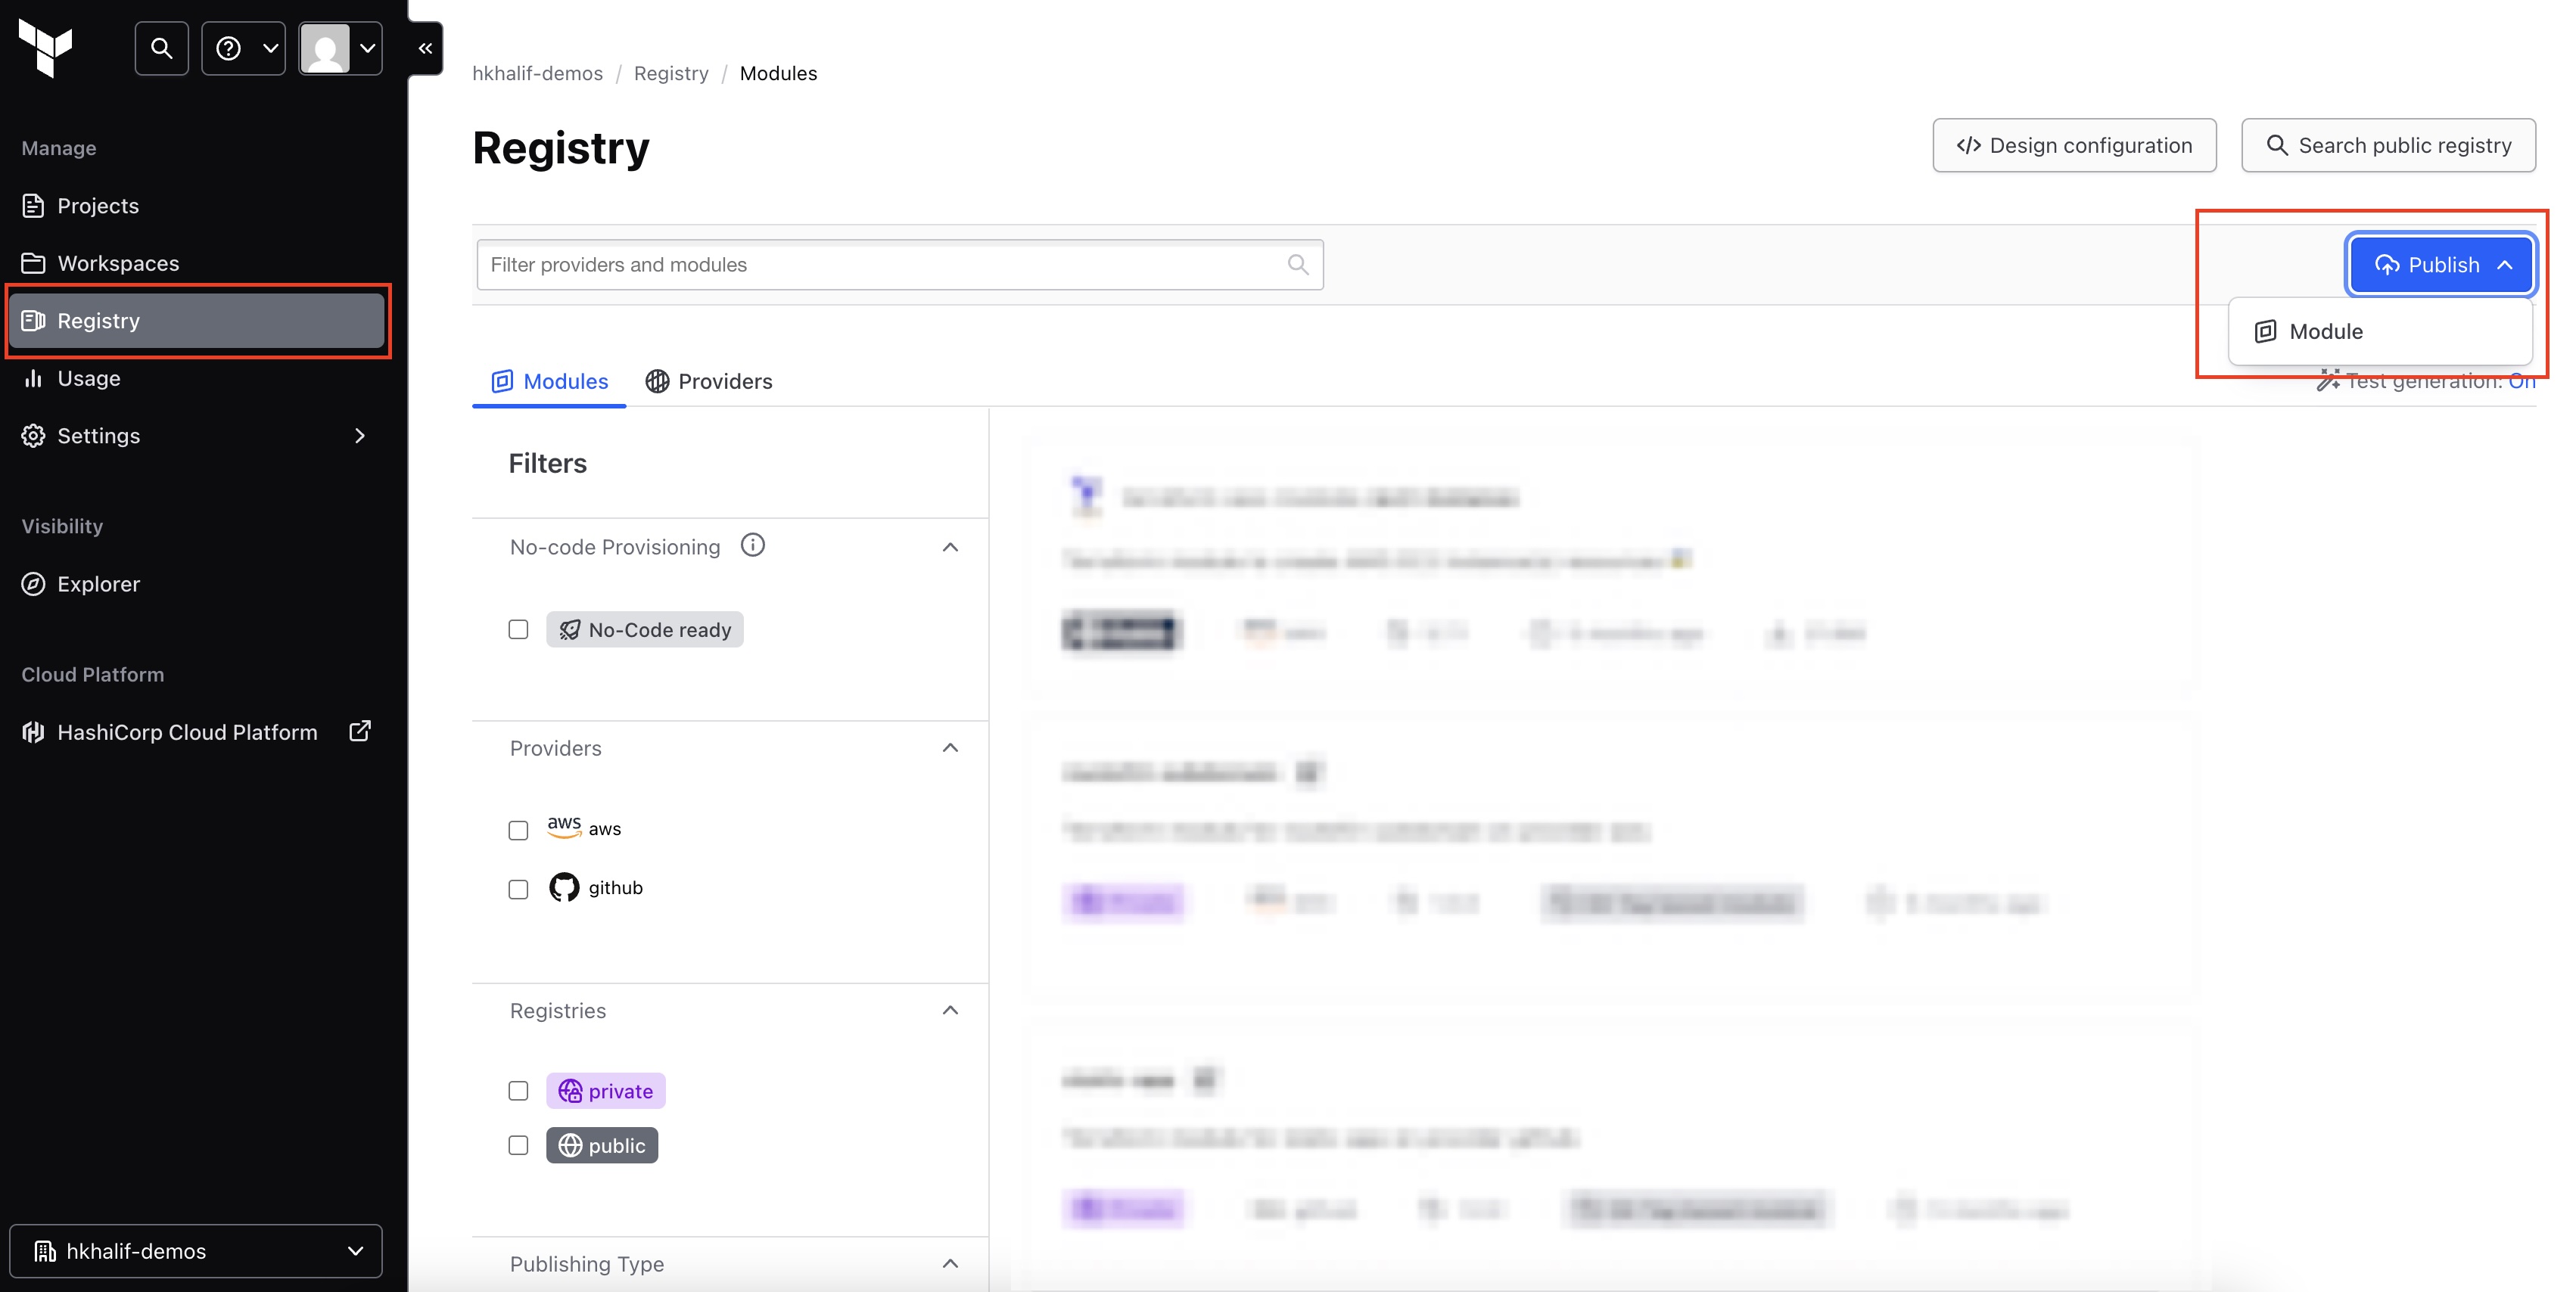
Task: Check the aws provider checkbox
Action: click(518, 831)
